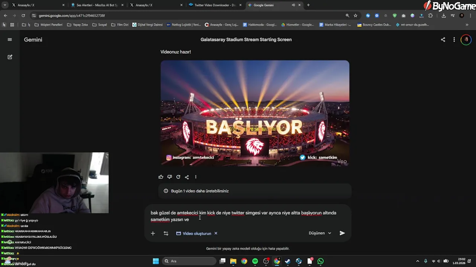Open the Bouncy Castles Dub bookmark

[374, 25]
